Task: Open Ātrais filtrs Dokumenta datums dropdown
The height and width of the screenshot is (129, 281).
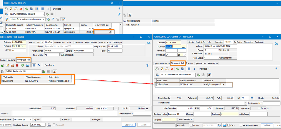Action: (44, 19)
